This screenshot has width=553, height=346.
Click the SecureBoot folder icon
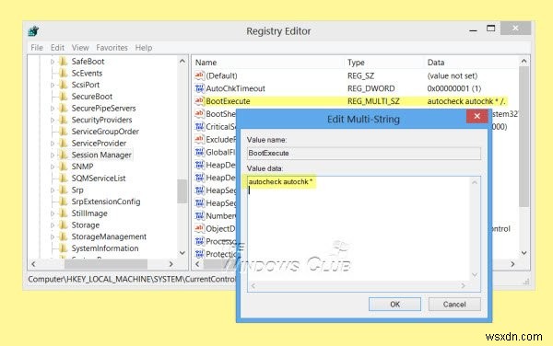pyautogui.click(x=64, y=96)
